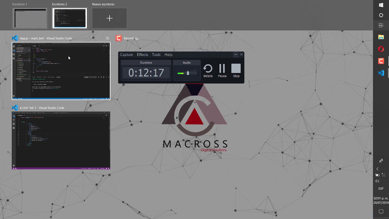Switch to Visual Studio Code in taskbar

(x=381, y=73)
